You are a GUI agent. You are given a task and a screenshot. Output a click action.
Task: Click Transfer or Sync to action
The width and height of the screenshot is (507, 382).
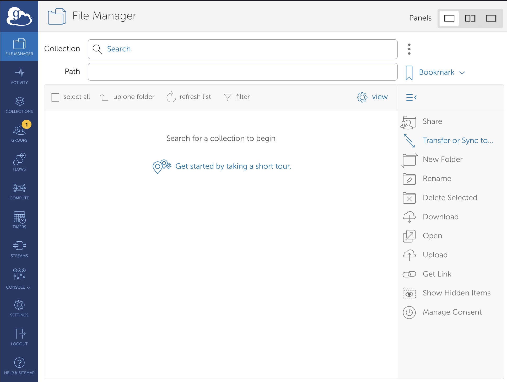coord(457,140)
